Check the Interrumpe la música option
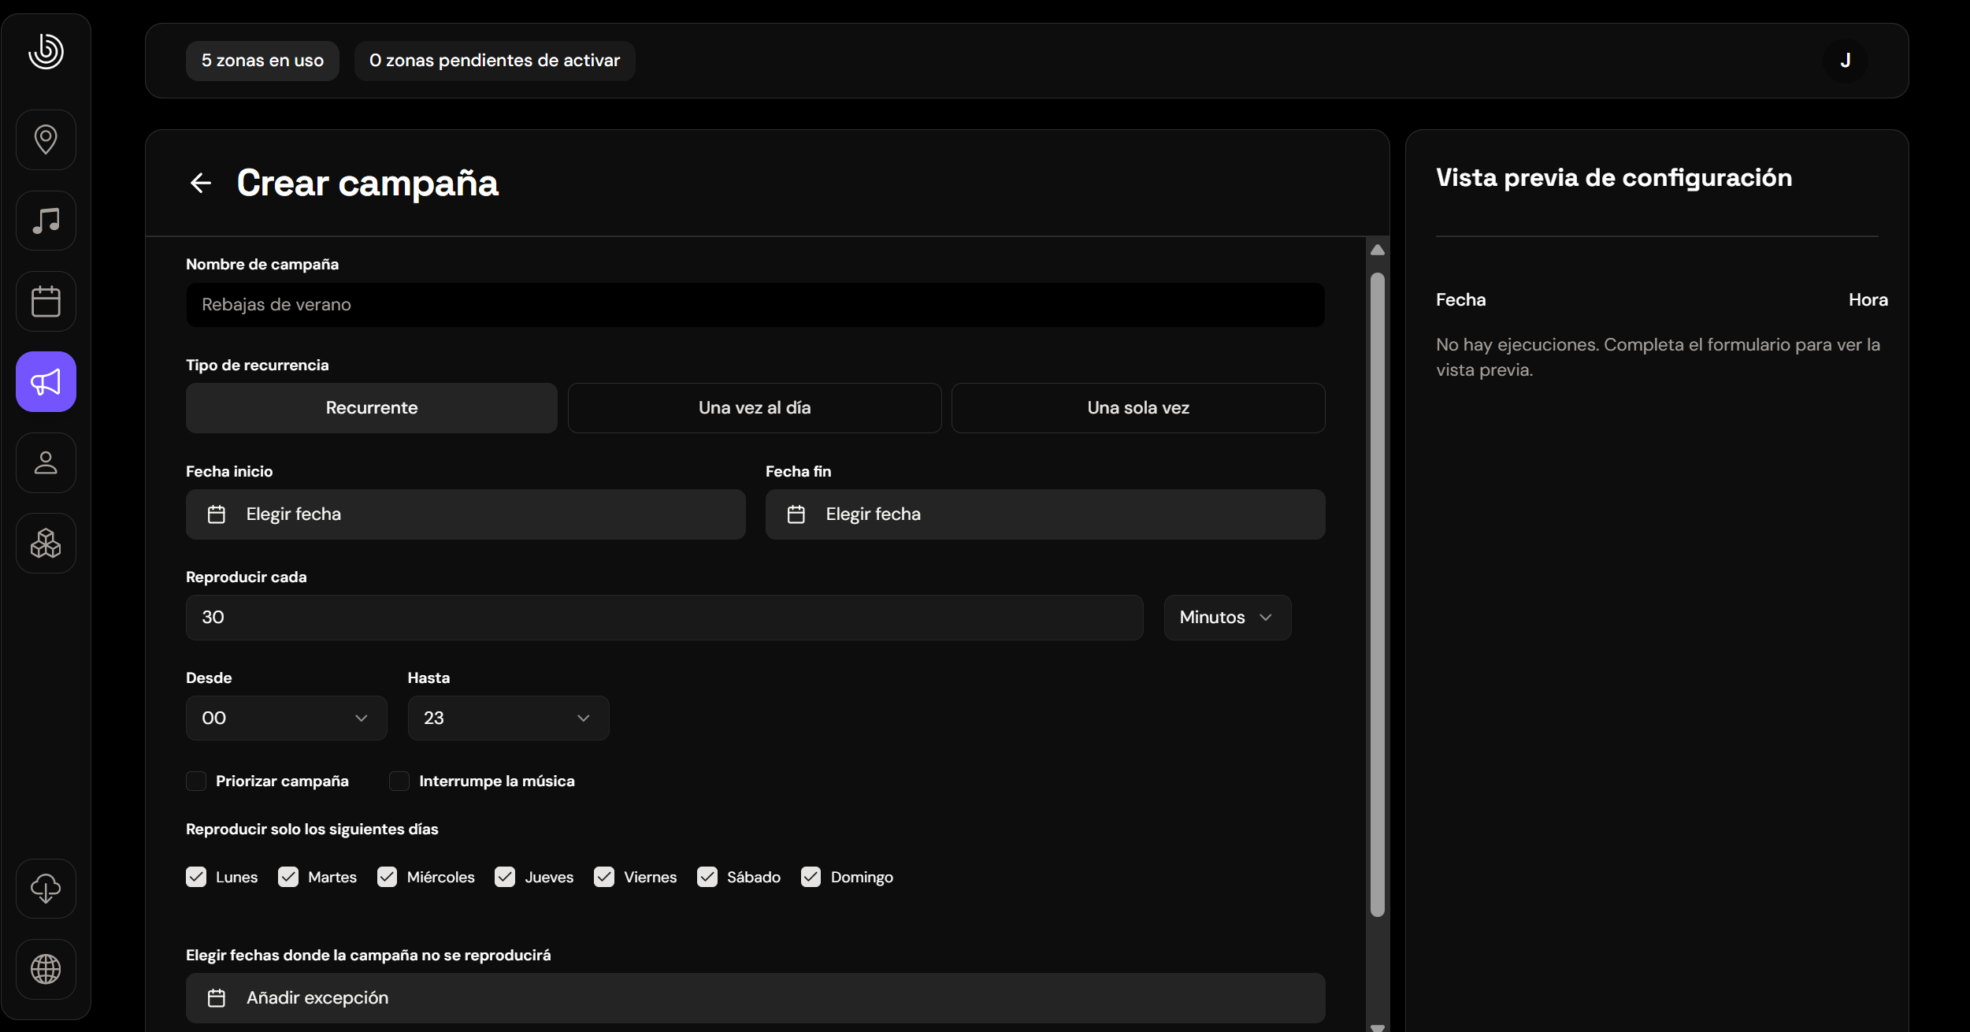 pyautogui.click(x=399, y=781)
